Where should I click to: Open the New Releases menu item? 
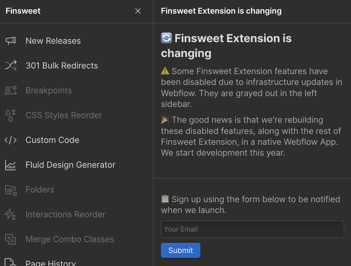point(53,41)
